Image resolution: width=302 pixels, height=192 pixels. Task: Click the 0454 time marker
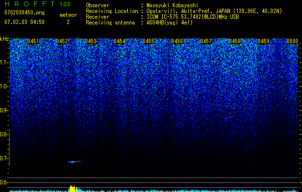[120, 41]
